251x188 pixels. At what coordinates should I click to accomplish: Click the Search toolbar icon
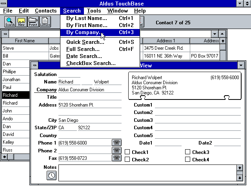point(10,22)
